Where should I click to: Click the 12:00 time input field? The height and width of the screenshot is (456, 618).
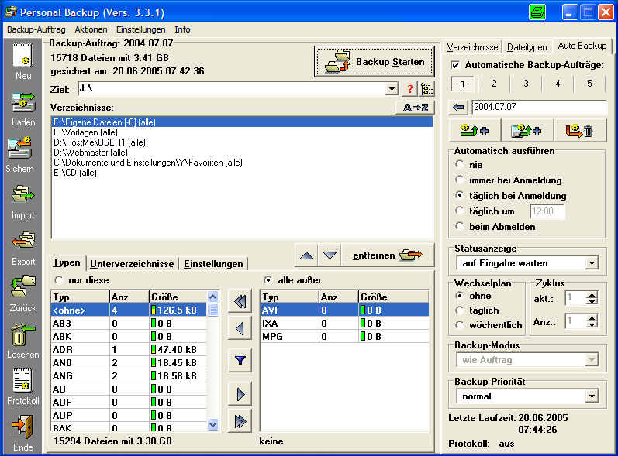tap(547, 211)
